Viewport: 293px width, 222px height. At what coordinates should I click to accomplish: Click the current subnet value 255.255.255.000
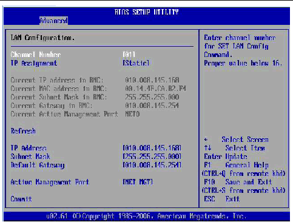click(x=152, y=97)
